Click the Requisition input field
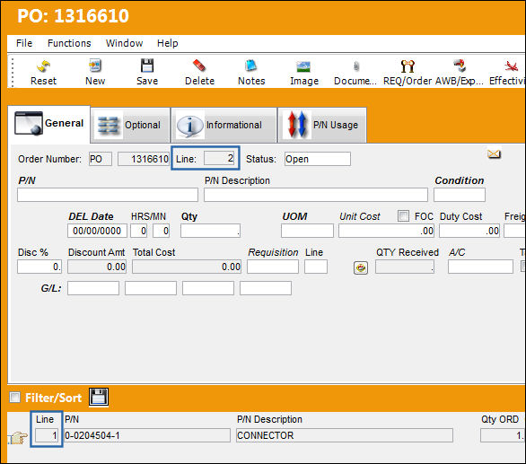The height and width of the screenshot is (464, 526). point(273,267)
